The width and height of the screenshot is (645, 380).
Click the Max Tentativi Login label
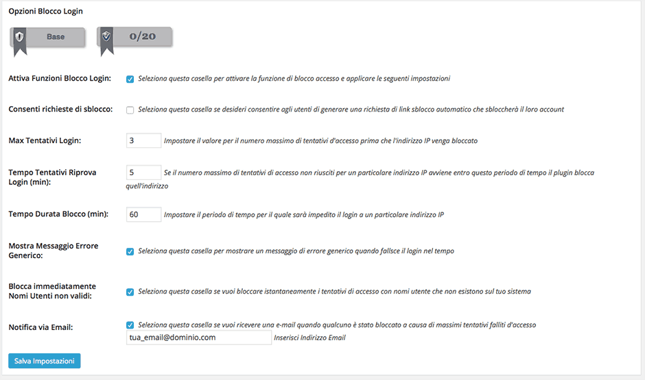click(45, 141)
